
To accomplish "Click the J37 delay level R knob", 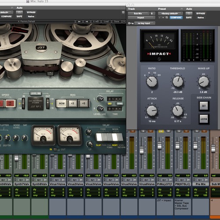I will click(x=100, y=109).
